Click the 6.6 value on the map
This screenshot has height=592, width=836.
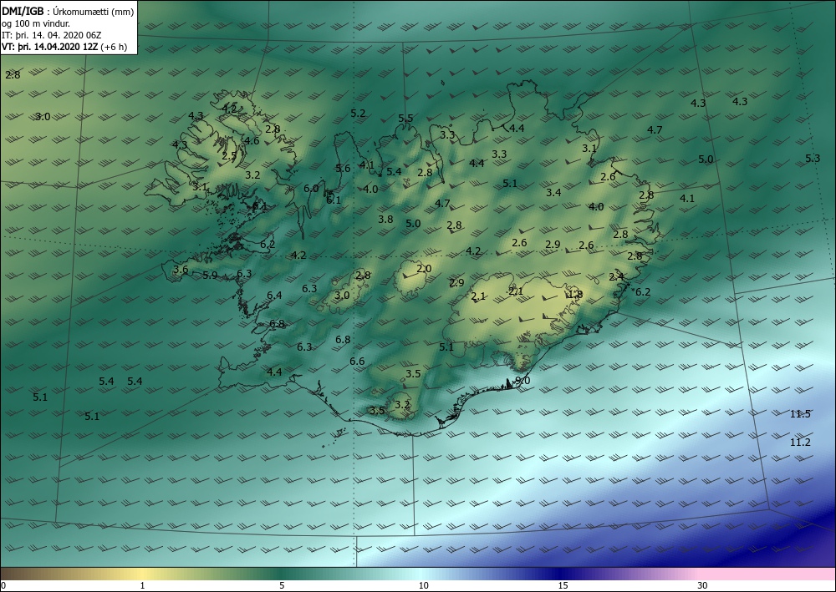[357, 361]
